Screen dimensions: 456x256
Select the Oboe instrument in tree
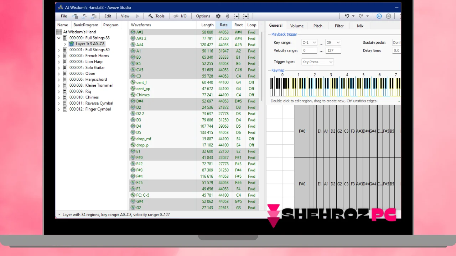tap(90, 74)
